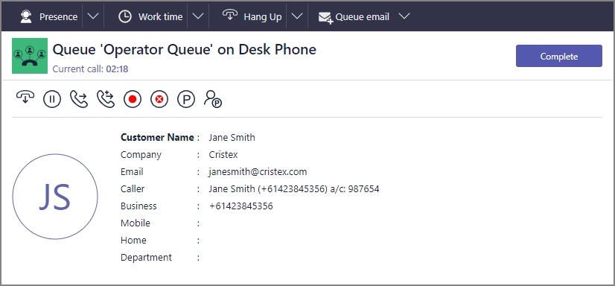
Task: Click the Presence menu item
Action: 48,16
